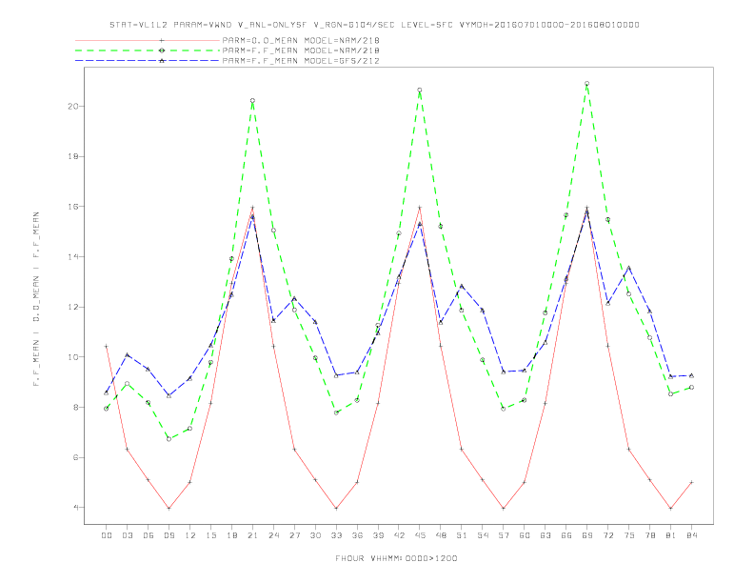The height and width of the screenshot is (583, 754).
Task: Click x-axis forecast hour label 66
Action: [x=566, y=535]
